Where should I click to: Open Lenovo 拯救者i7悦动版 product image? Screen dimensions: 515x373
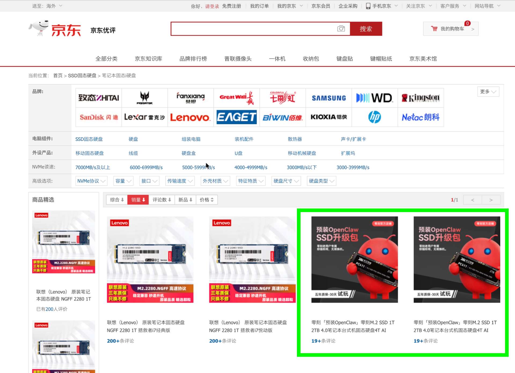pyautogui.click(x=252, y=259)
